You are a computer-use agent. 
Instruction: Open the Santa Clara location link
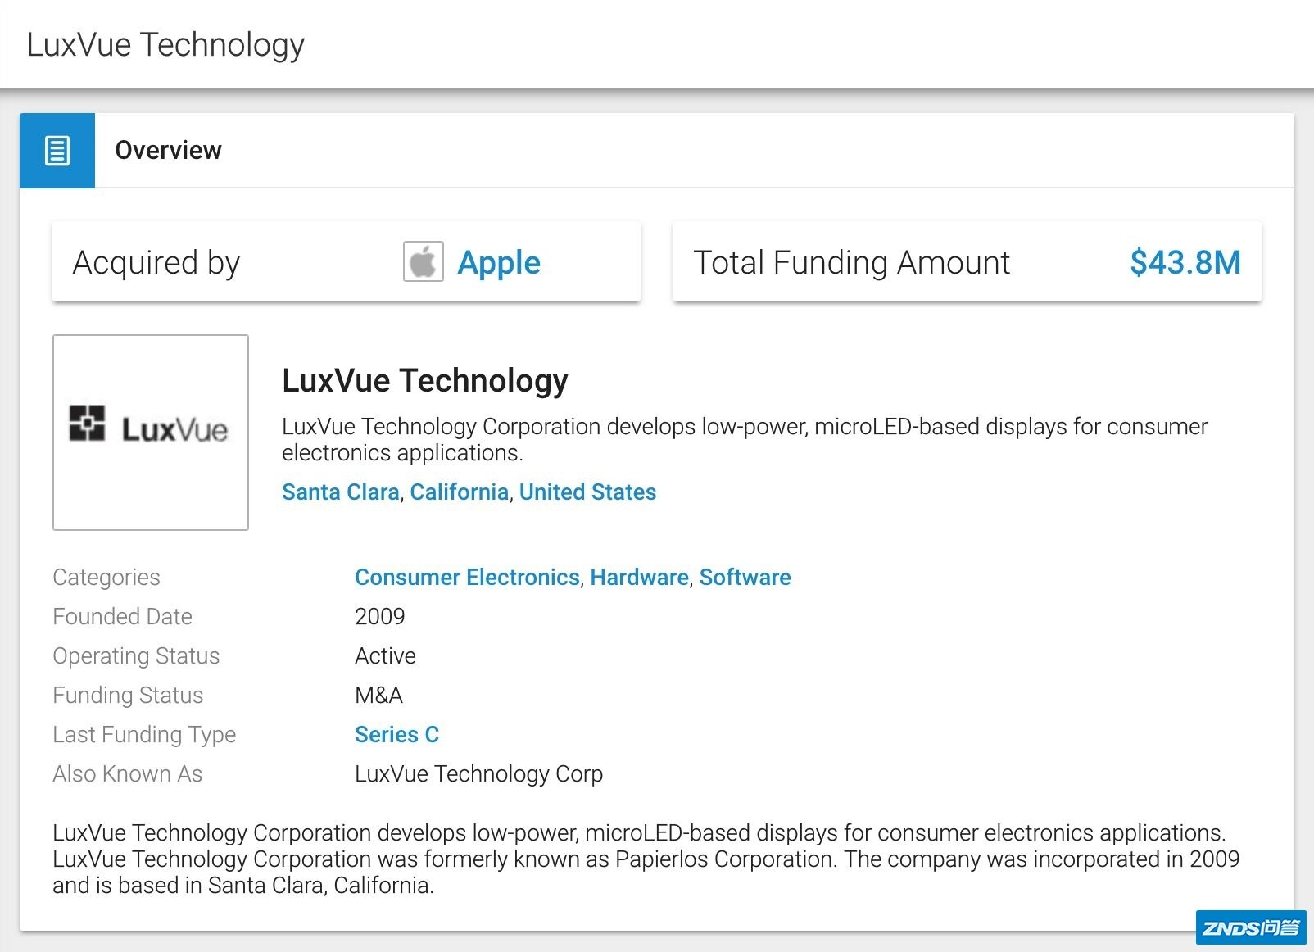340,492
